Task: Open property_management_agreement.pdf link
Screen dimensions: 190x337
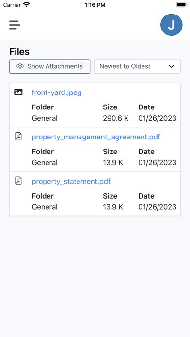Action: click(96, 137)
